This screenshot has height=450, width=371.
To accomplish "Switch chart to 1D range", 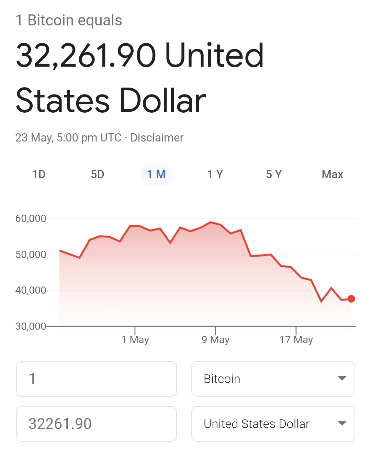I will [39, 175].
